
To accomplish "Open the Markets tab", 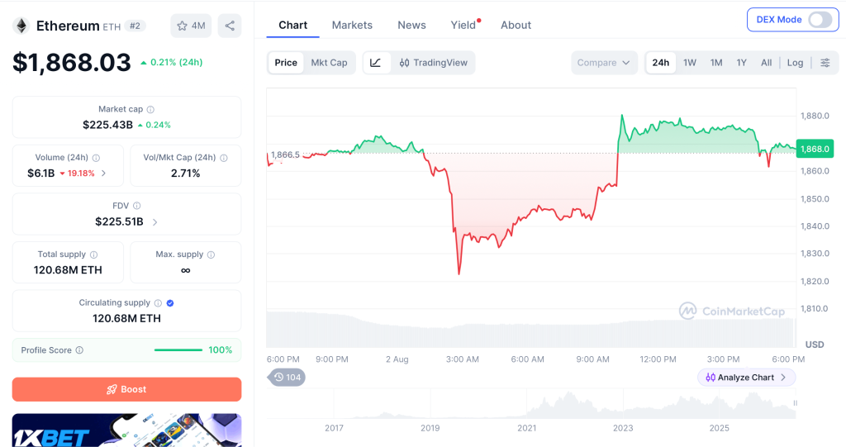I will click(352, 26).
